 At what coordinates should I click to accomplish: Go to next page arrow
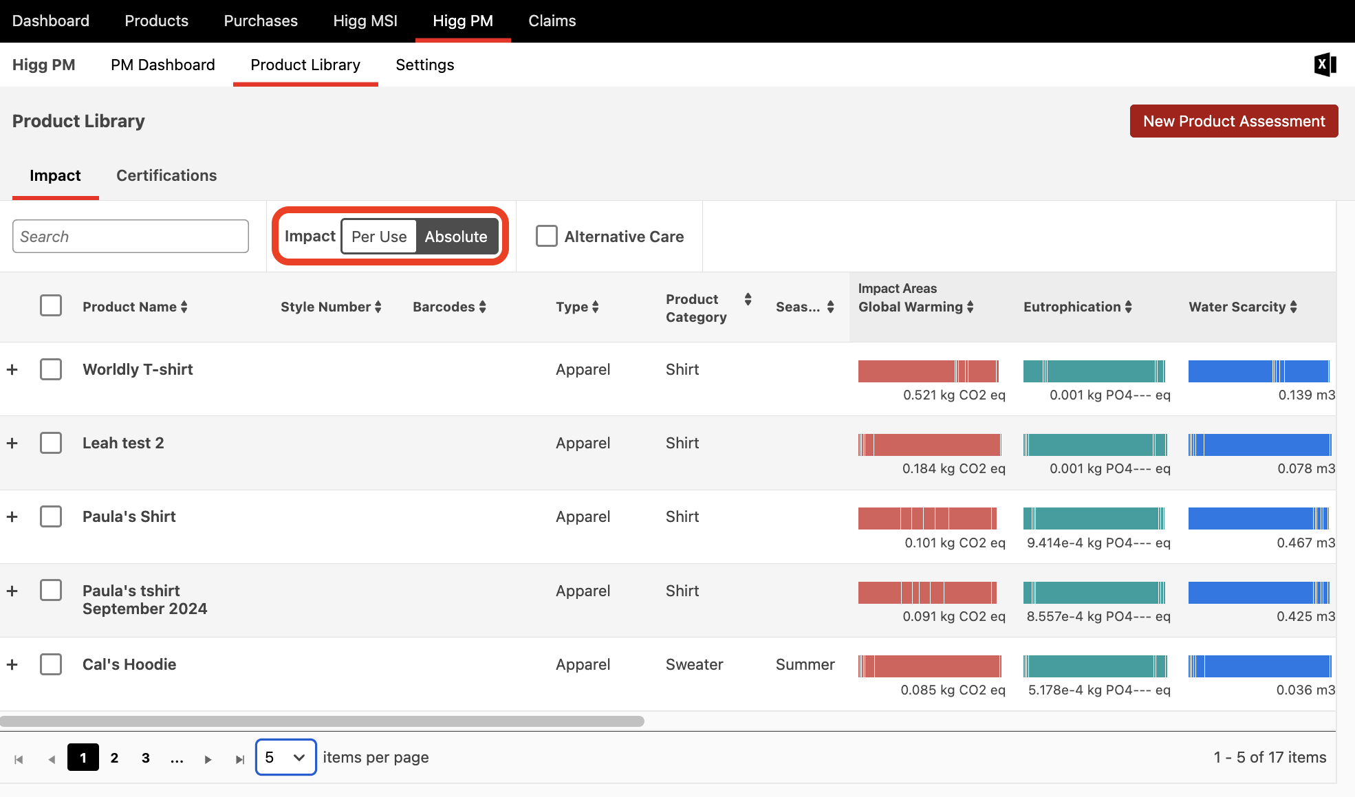(x=208, y=759)
